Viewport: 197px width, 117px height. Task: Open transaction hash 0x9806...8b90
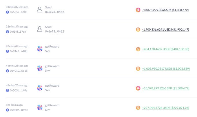click(19, 110)
